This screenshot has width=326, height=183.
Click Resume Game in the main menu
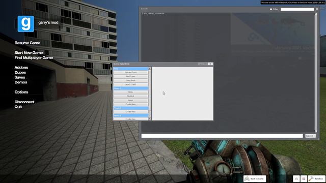coord(27,43)
